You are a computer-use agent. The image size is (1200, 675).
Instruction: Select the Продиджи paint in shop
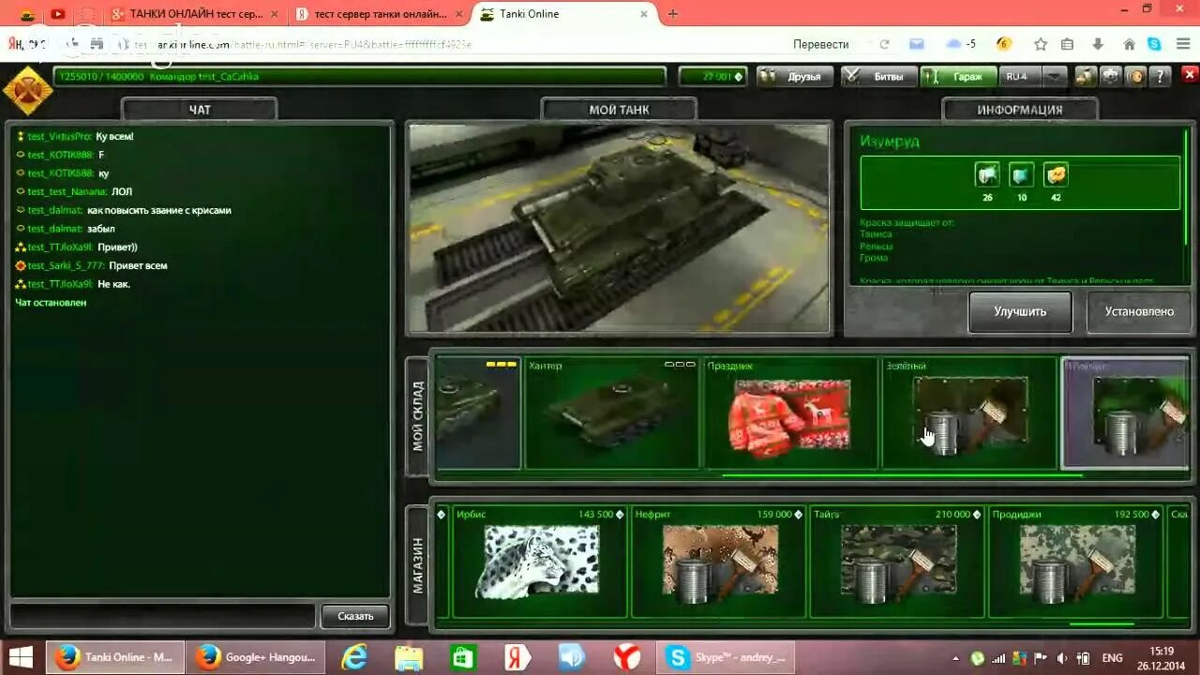1075,562
